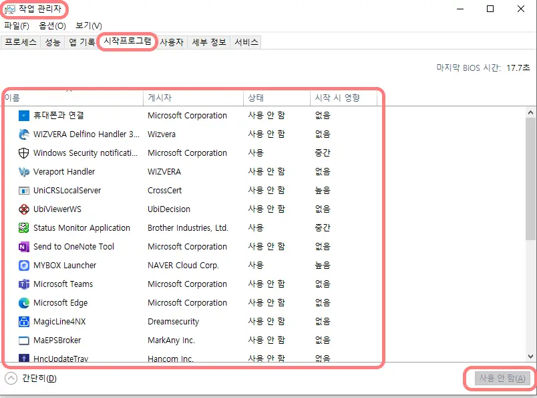Click 중간 impact in Status Monitor row
Screen dimensions: 537x398
323,228
